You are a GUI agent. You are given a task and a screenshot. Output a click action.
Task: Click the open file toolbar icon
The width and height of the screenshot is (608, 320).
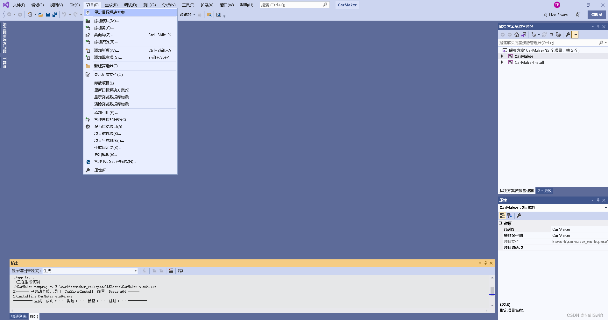pos(41,15)
